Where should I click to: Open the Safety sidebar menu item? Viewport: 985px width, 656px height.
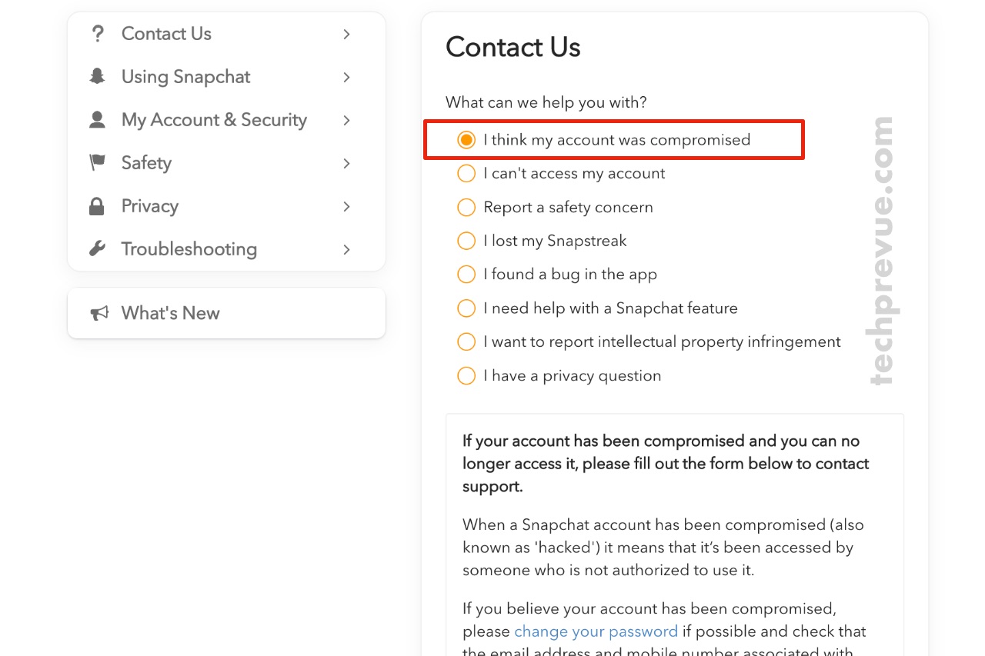(x=226, y=163)
